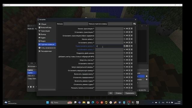Delete the hotkey for Начать запись with the trash icon

pyautogui.click(x=132, y=39)
